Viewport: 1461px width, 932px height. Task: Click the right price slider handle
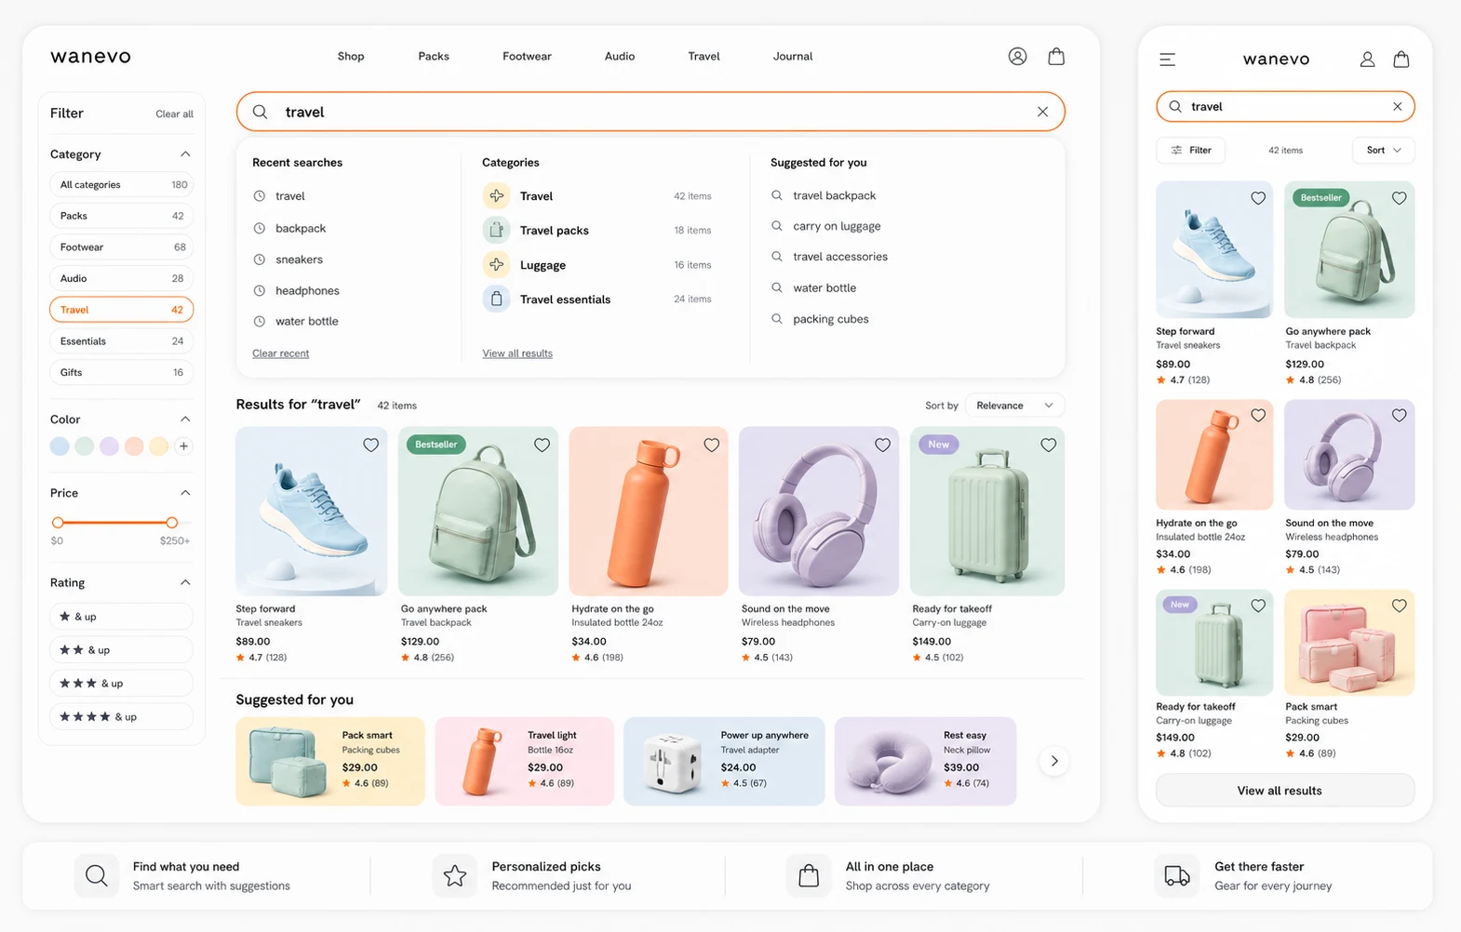(171, 523)
